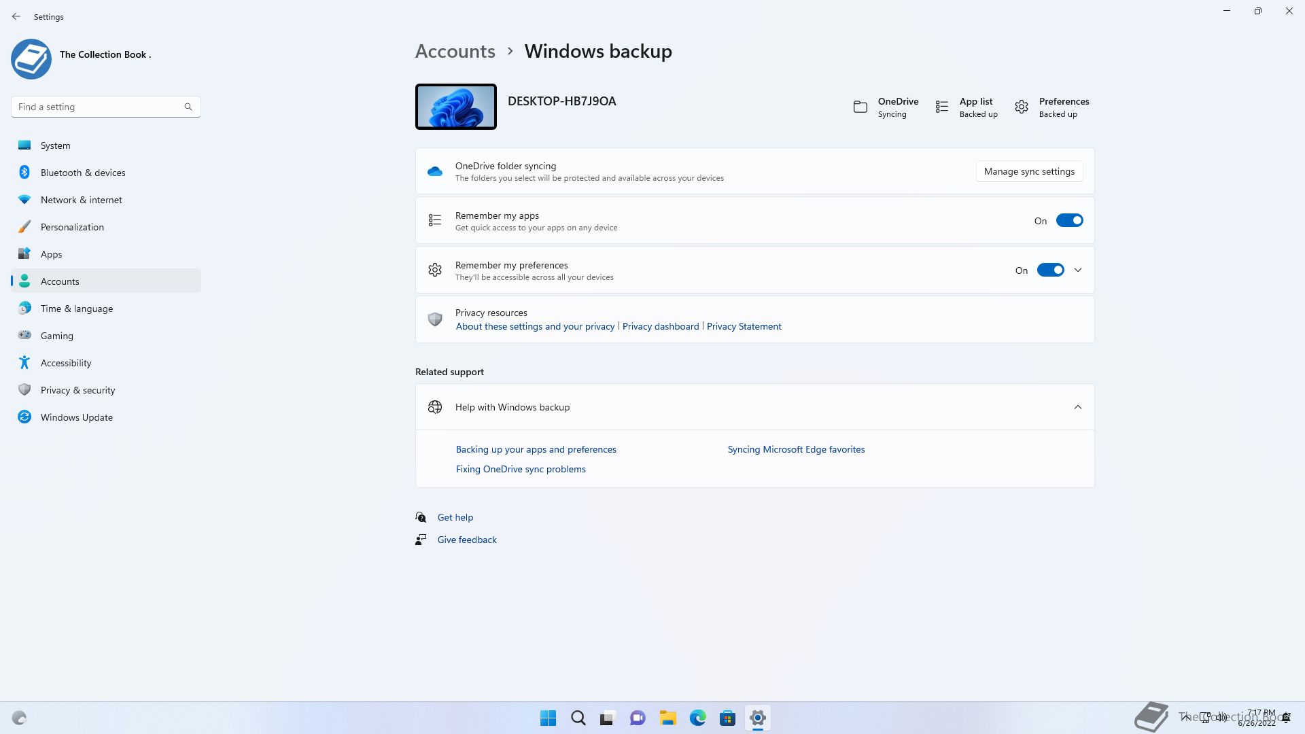The width and height of the screenshot is (1305, 734).
Task: Click the Remember my preferences gear icon
Action: (435, 270)
